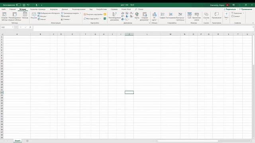Insert a Link (Ссылка)

pos(206,16)
